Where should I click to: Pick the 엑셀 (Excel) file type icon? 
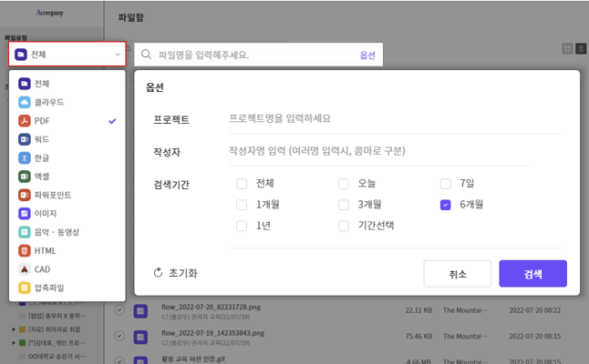[x=25, y=177]
